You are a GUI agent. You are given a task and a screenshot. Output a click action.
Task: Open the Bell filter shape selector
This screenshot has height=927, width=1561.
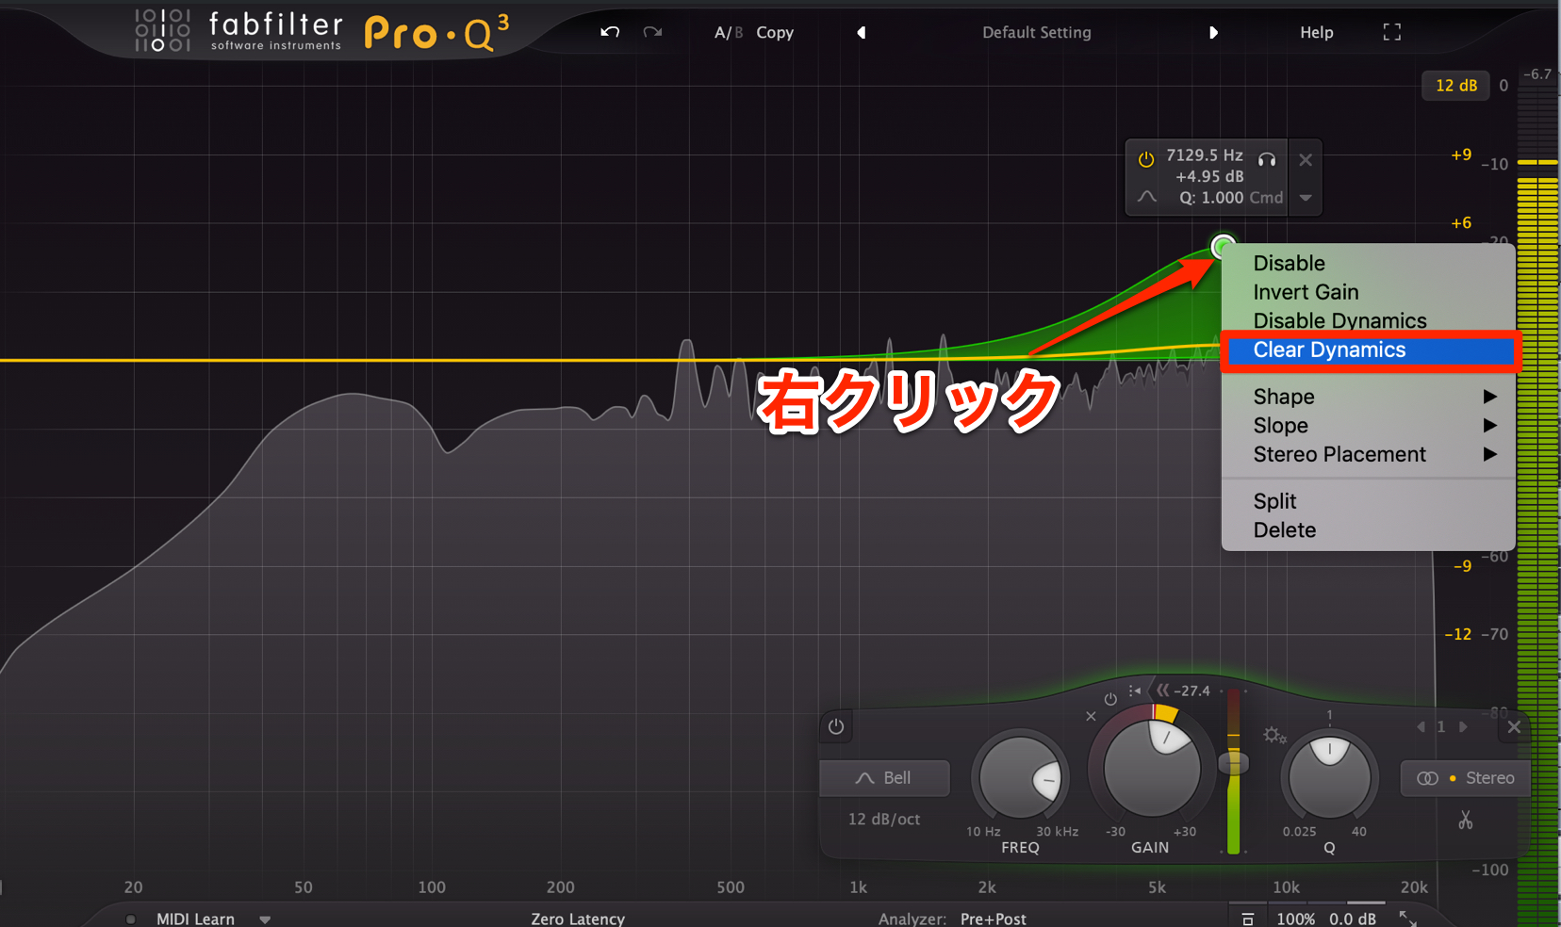[x=884, y=778]
